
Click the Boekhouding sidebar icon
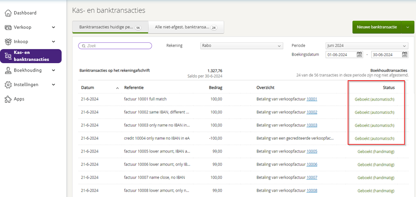(x=8, y=70)
